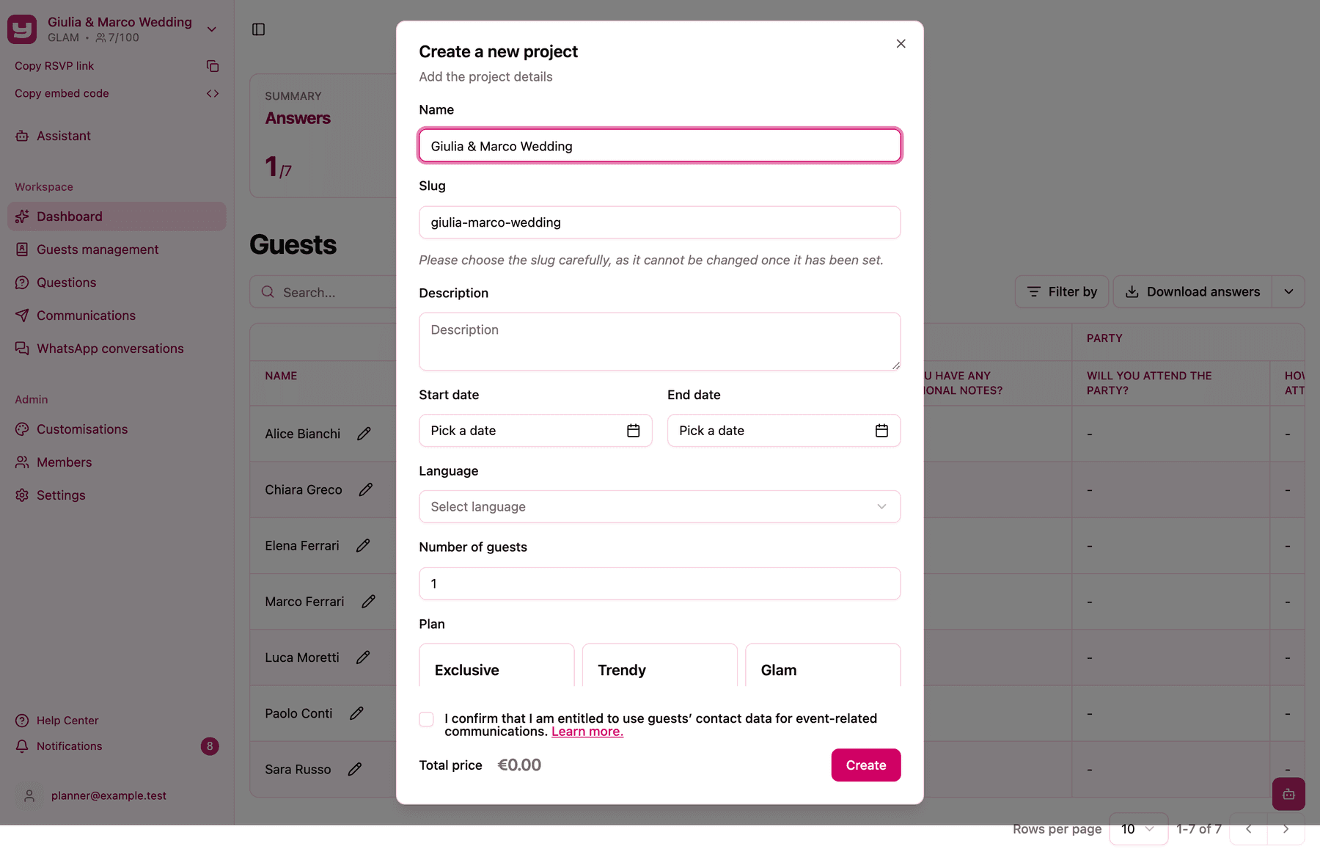Click the Create button
This screenshot has height=860, width=1320.
click(x=865, y=765)
